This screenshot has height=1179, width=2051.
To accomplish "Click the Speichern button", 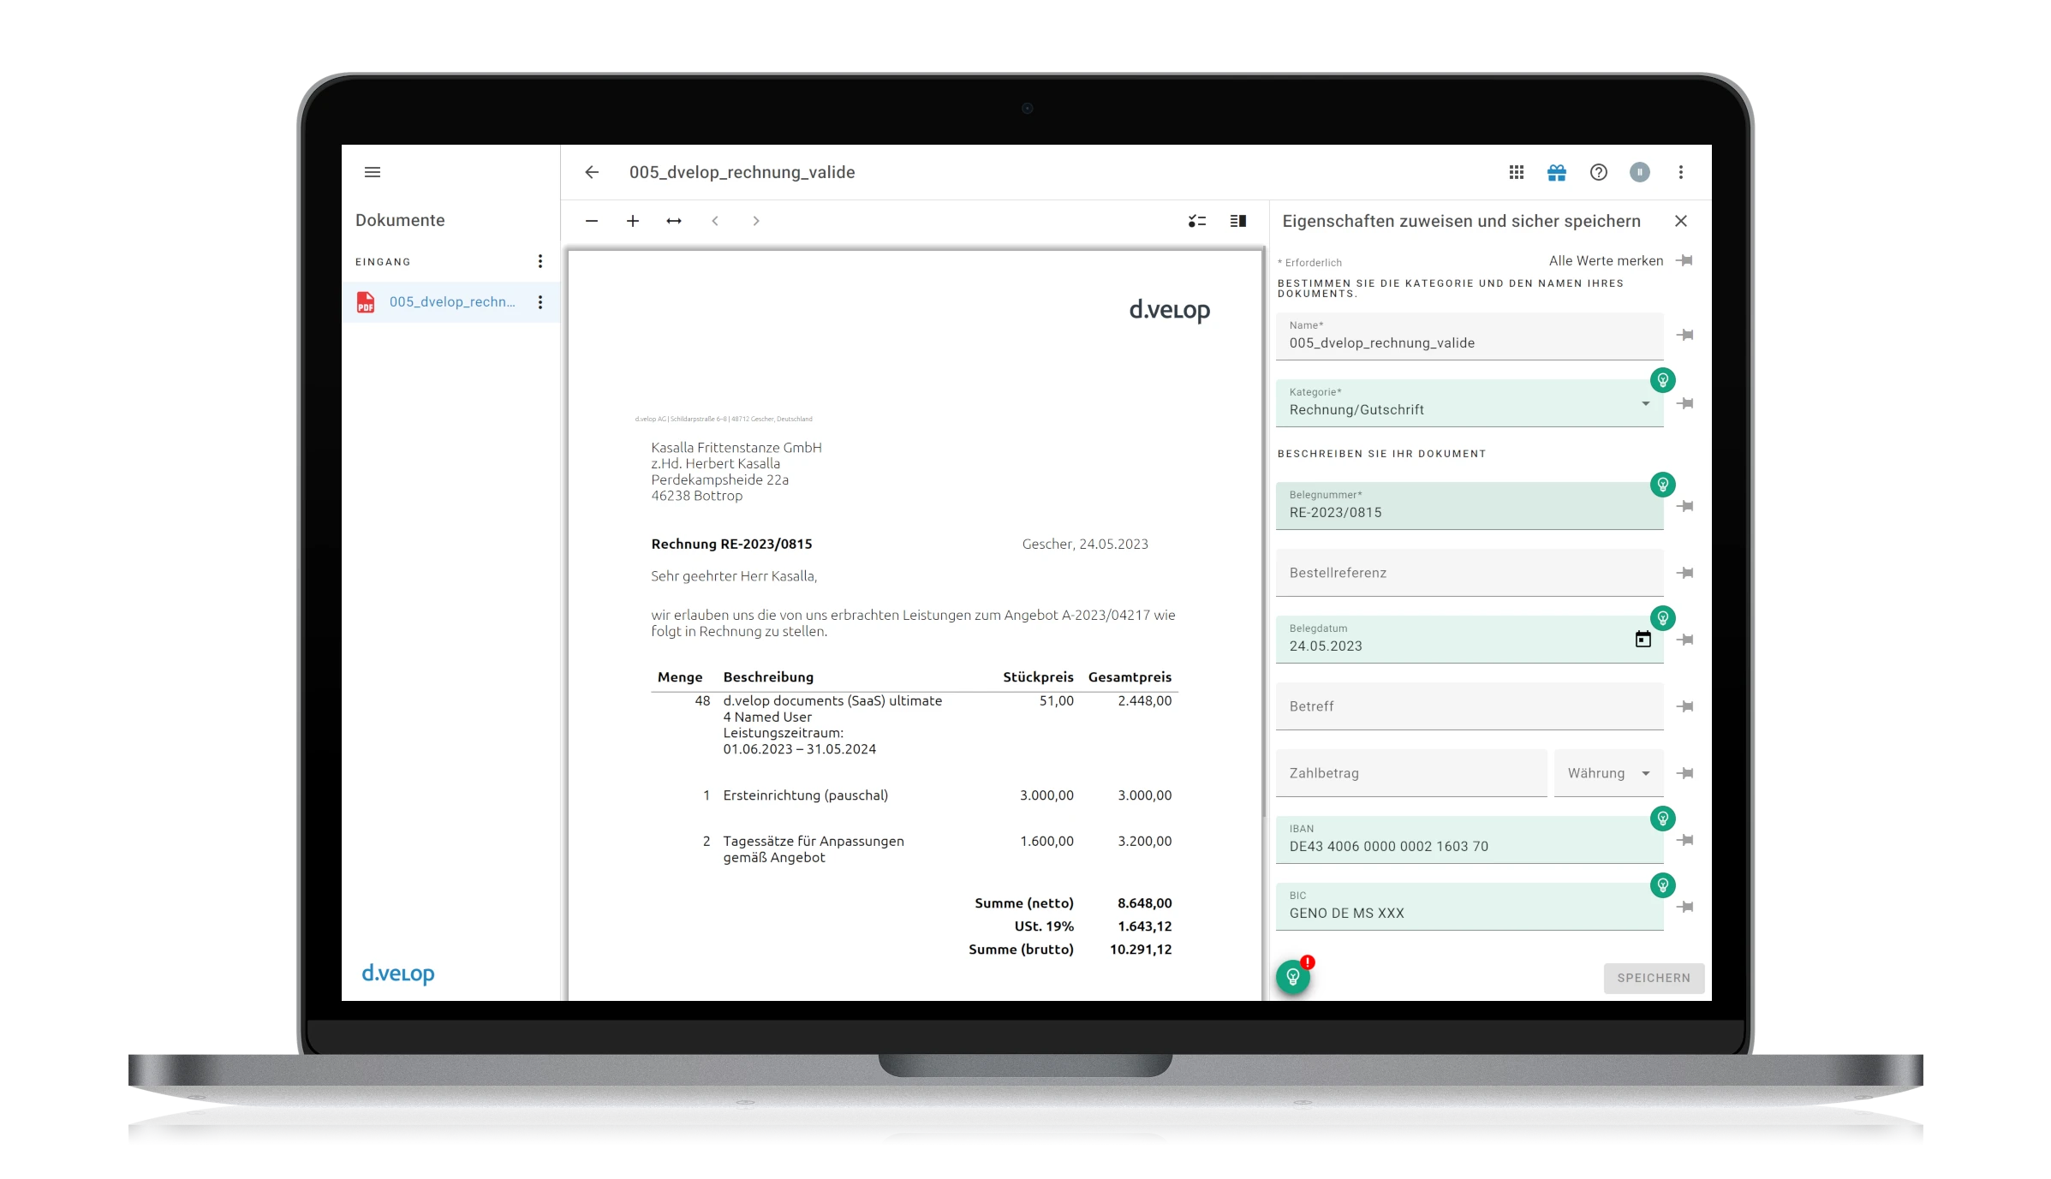I will (x=1653, y=978).
